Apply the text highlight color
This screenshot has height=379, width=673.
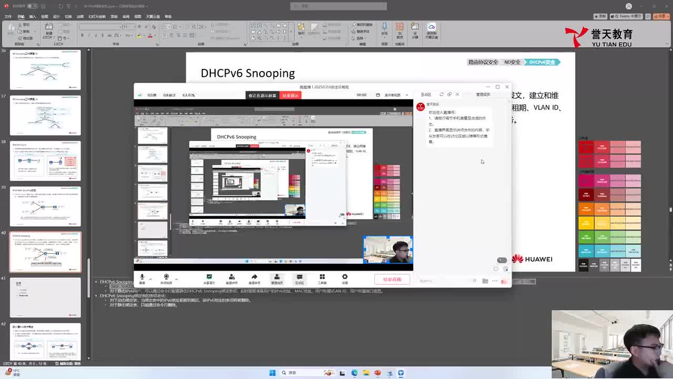point(140,35)
